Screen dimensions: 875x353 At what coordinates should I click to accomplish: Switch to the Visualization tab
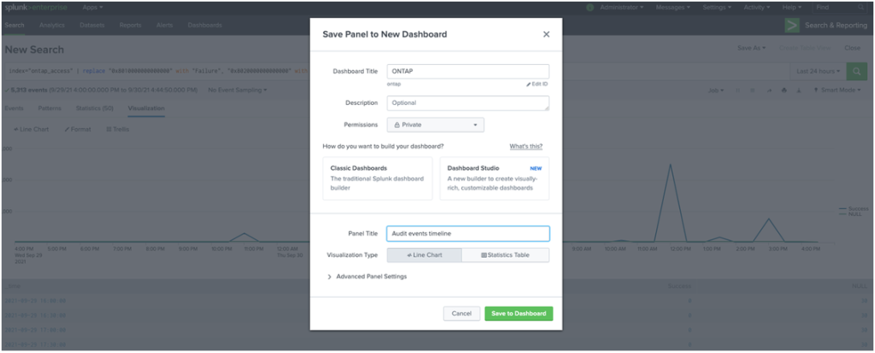[x=146, y=108]
